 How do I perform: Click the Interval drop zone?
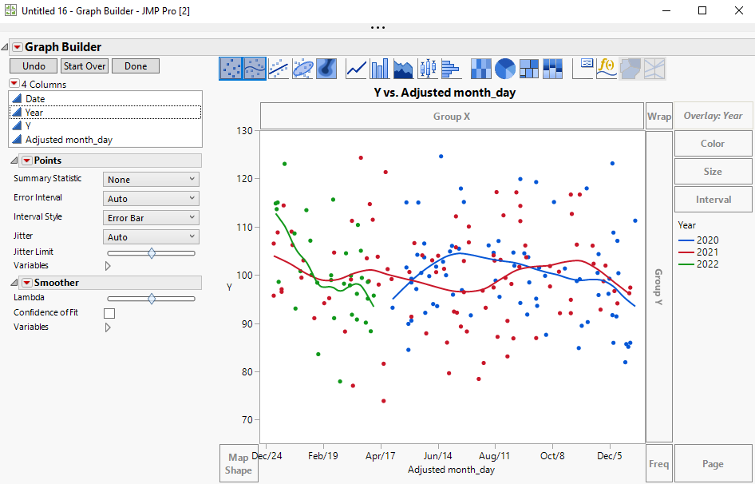(x=713, y=200)
